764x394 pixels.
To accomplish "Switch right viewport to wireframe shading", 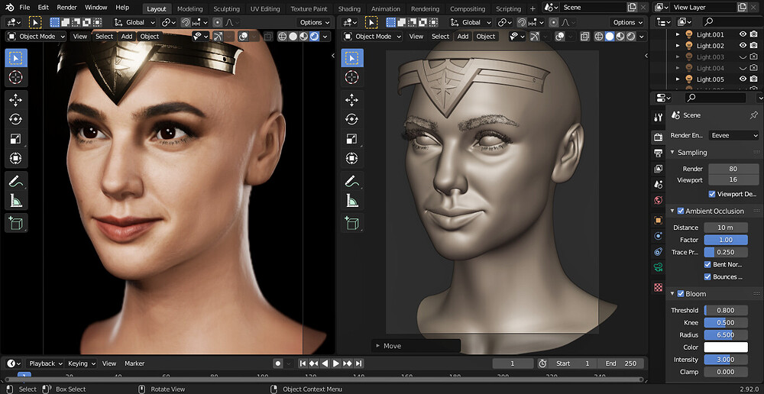I will [x=598, y=37].
